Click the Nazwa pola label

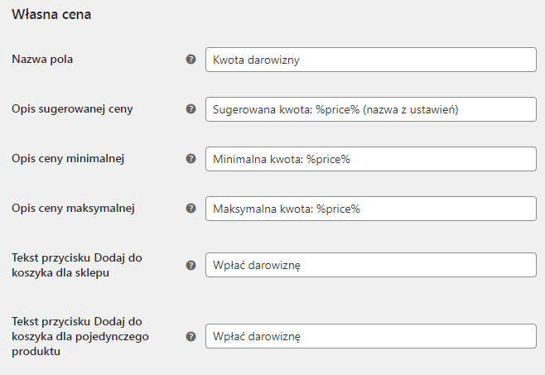42,60
